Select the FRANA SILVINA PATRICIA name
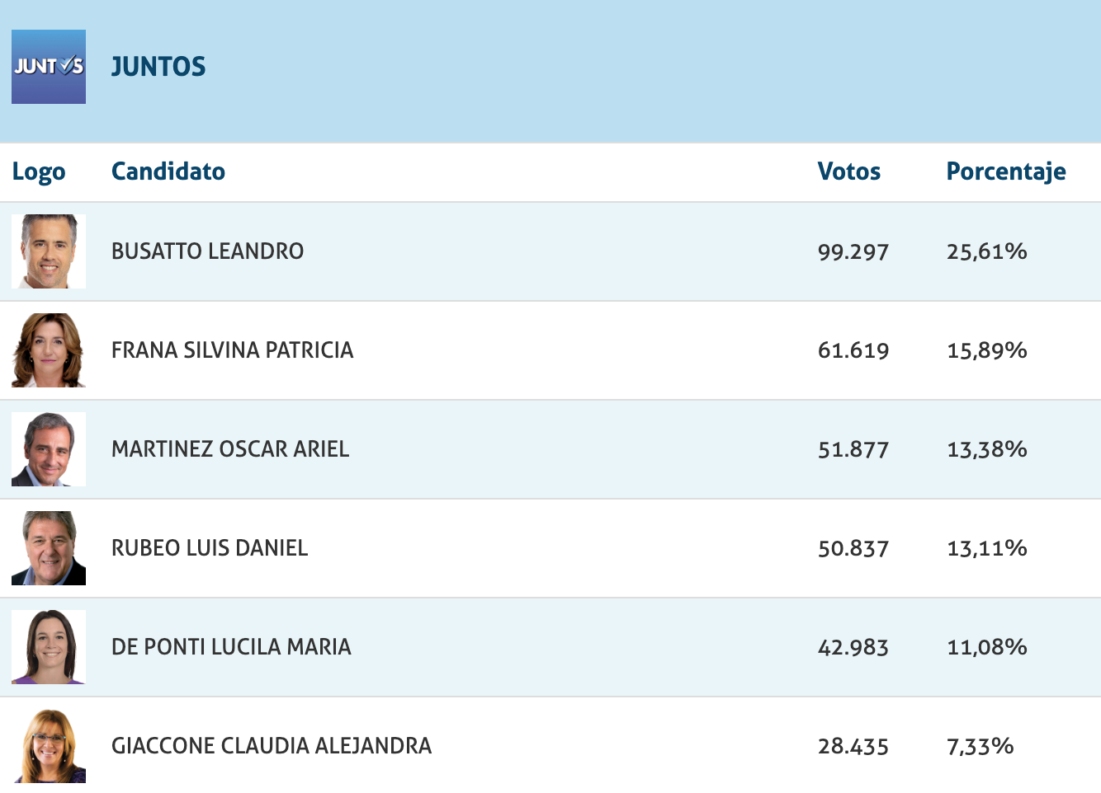 click(x=233, y=350)
